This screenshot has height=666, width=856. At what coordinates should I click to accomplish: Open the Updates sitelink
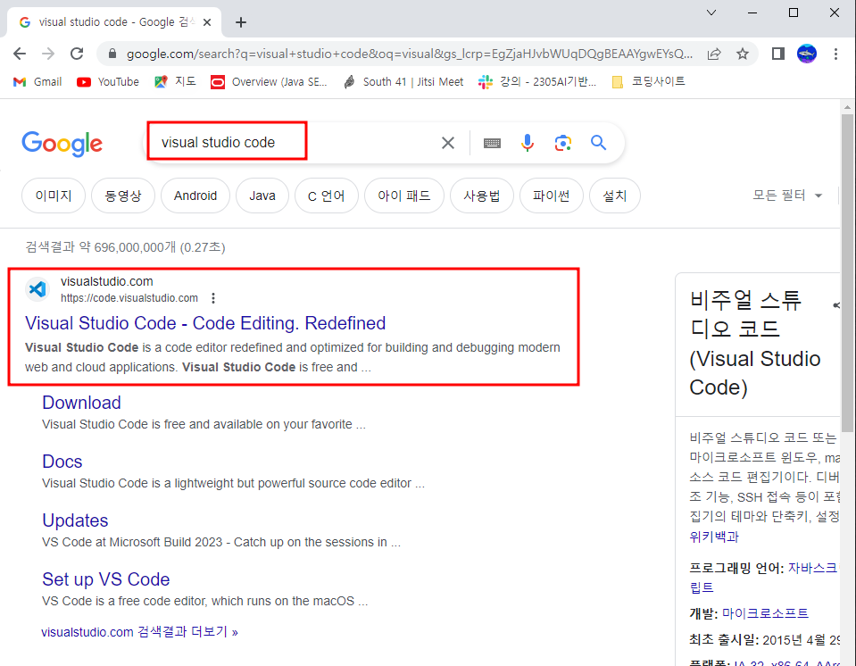pos(75,520)
